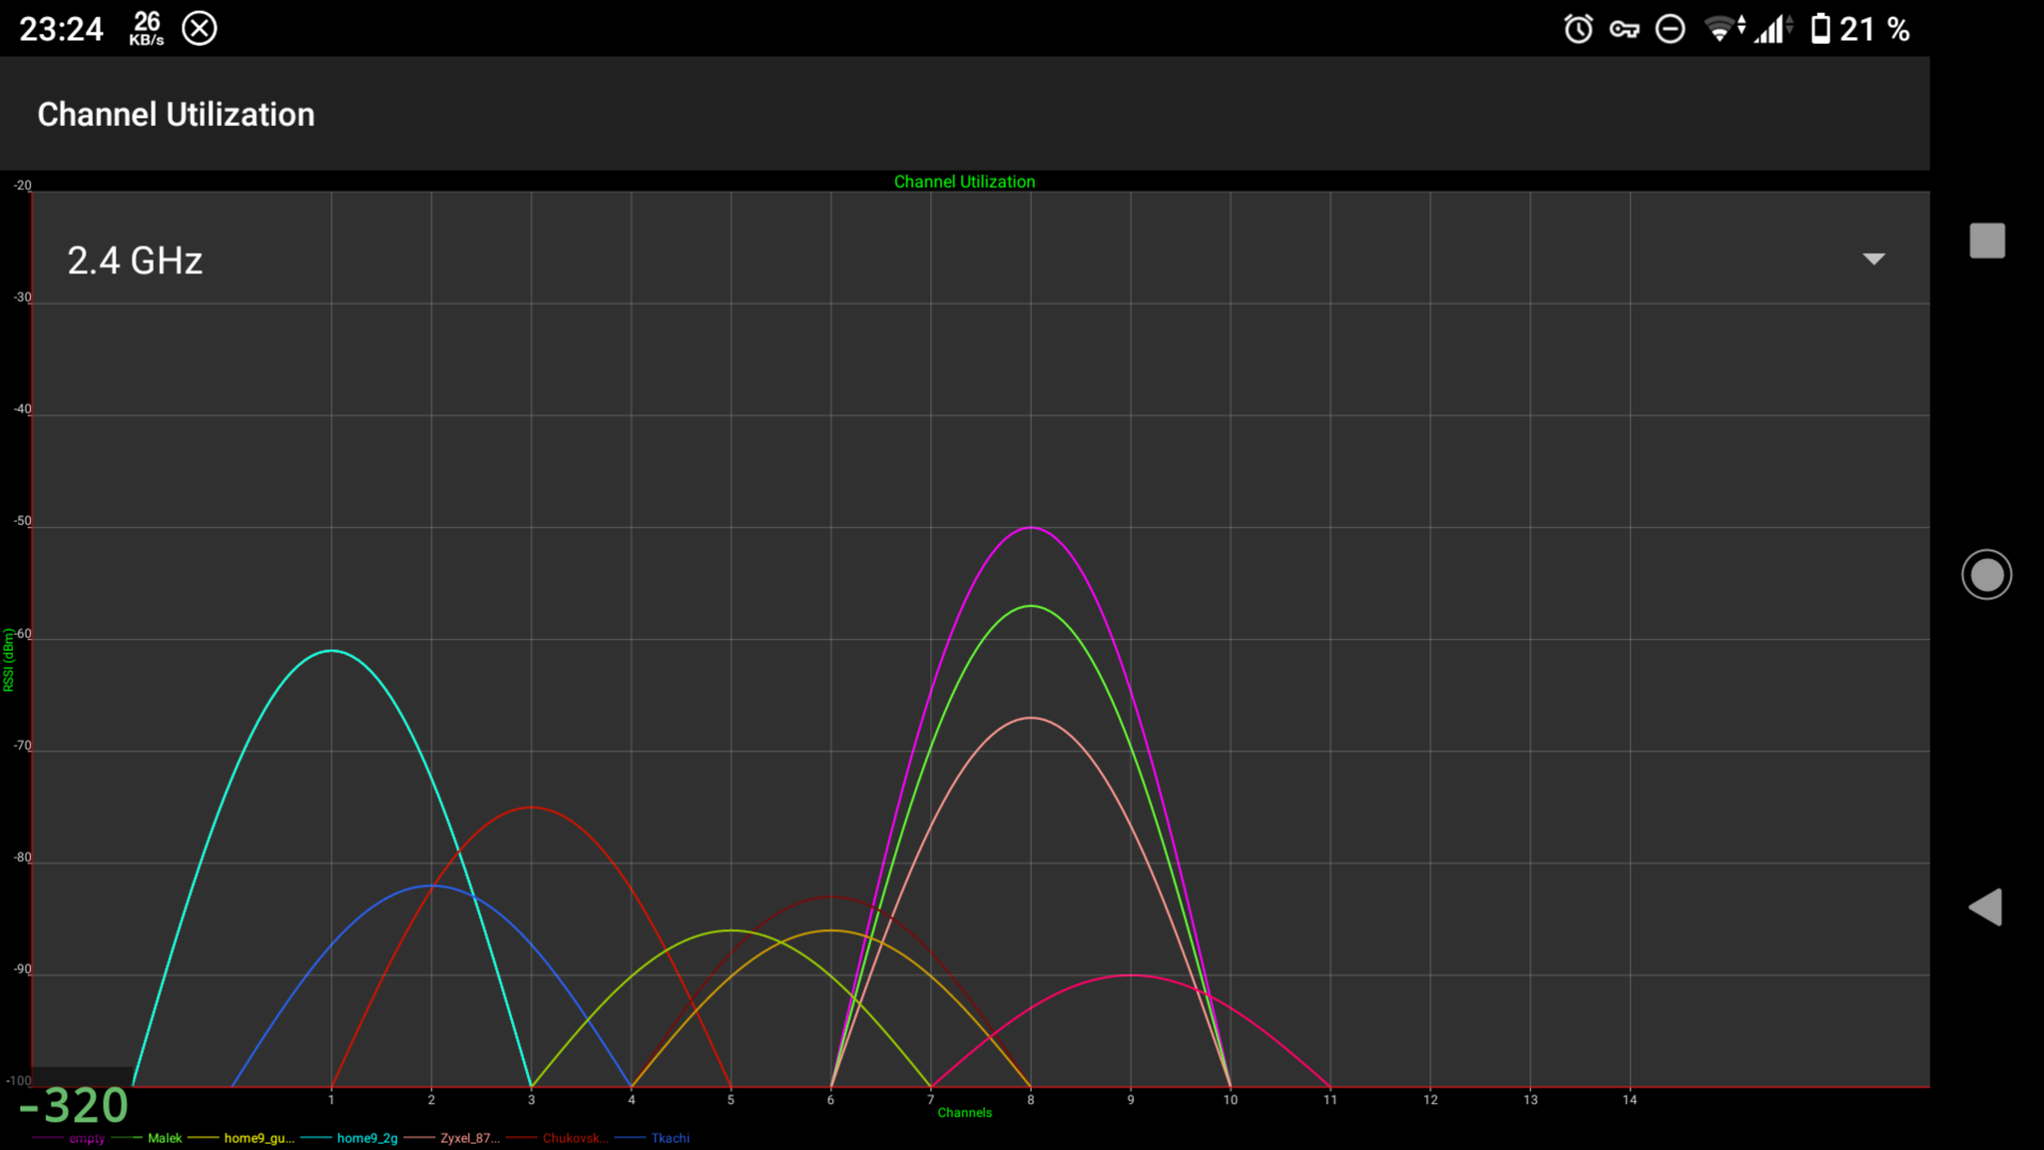This screenshot has width=2044, height=1150.
Task: Click channel 6 axis label
Action: (x=830, y=1100)
